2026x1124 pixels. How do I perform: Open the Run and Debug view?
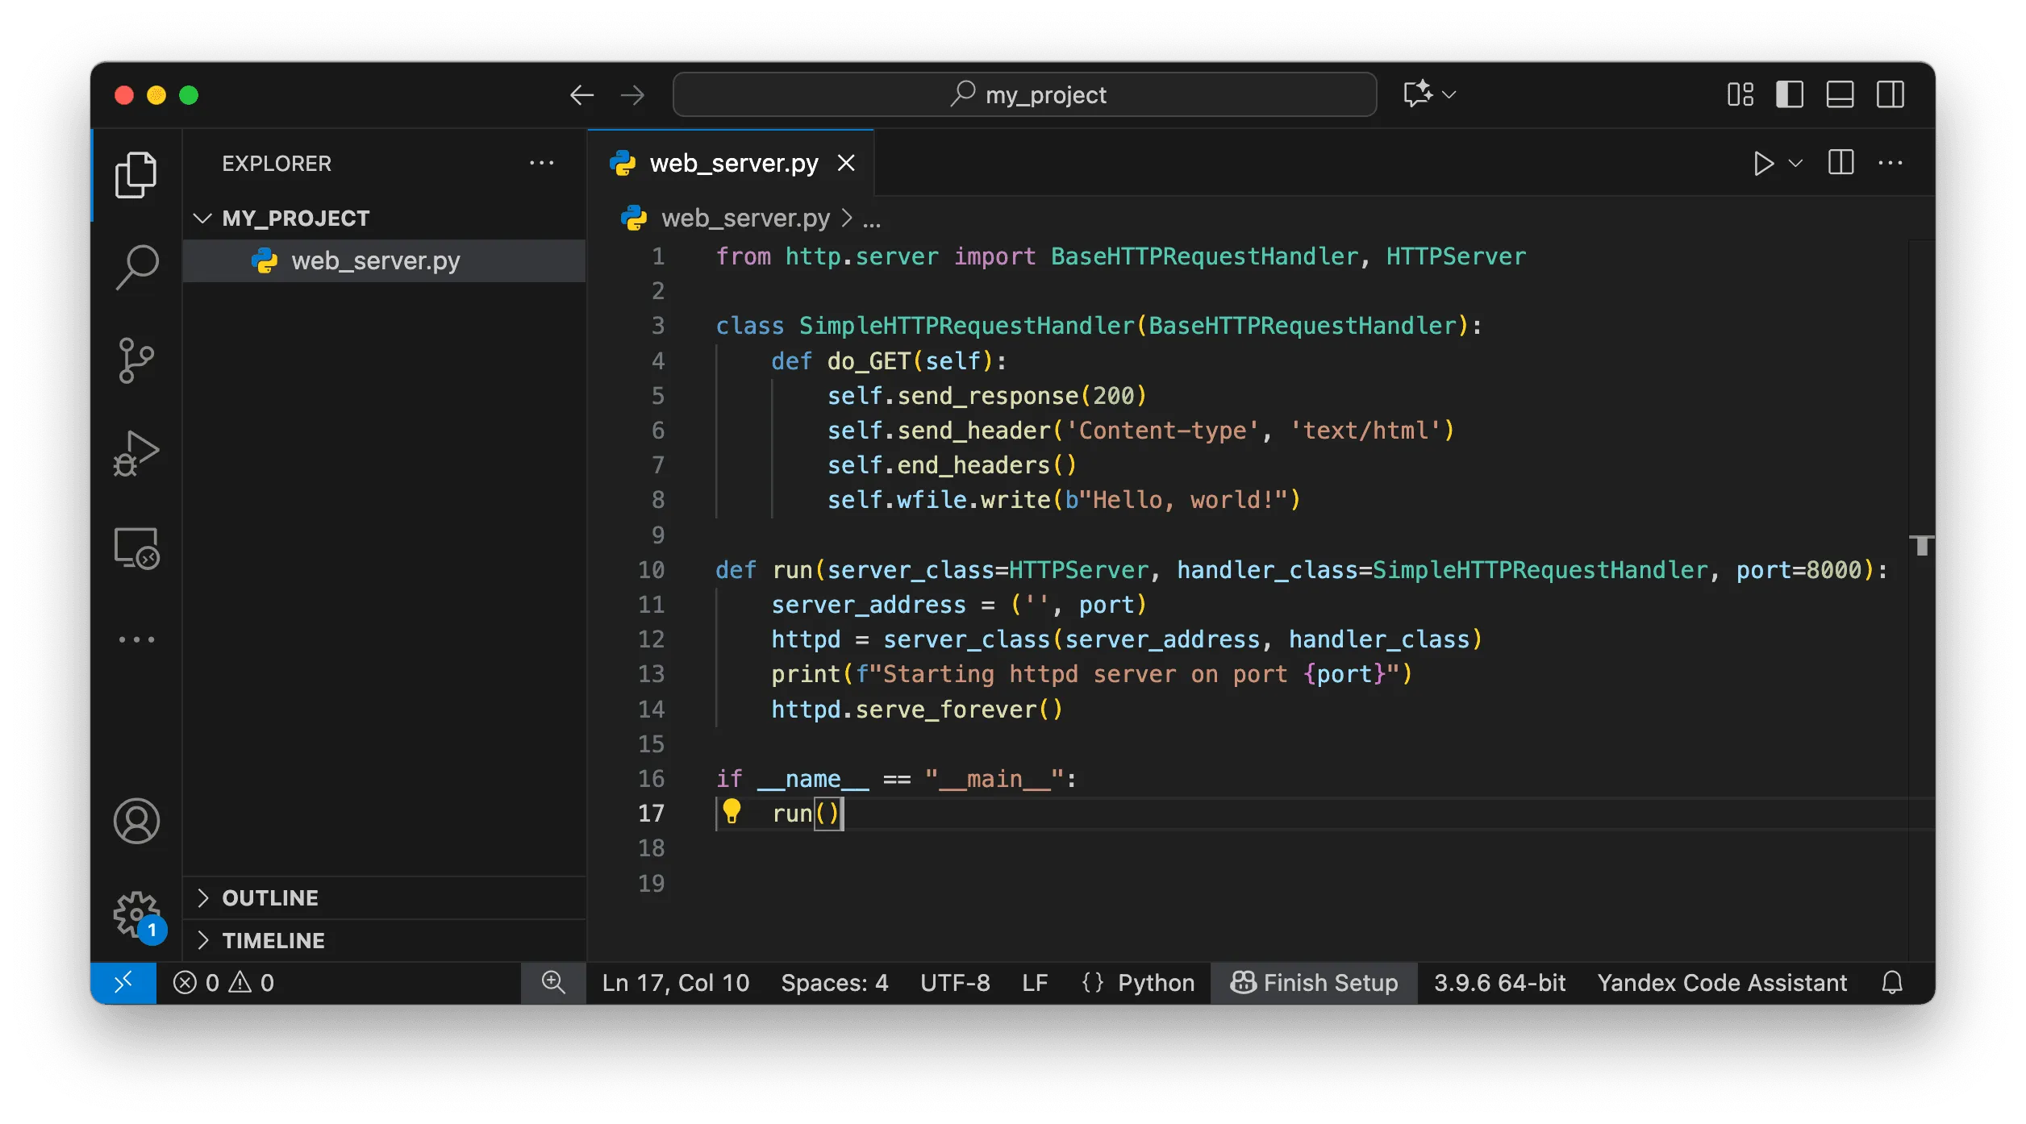point(136,453)
